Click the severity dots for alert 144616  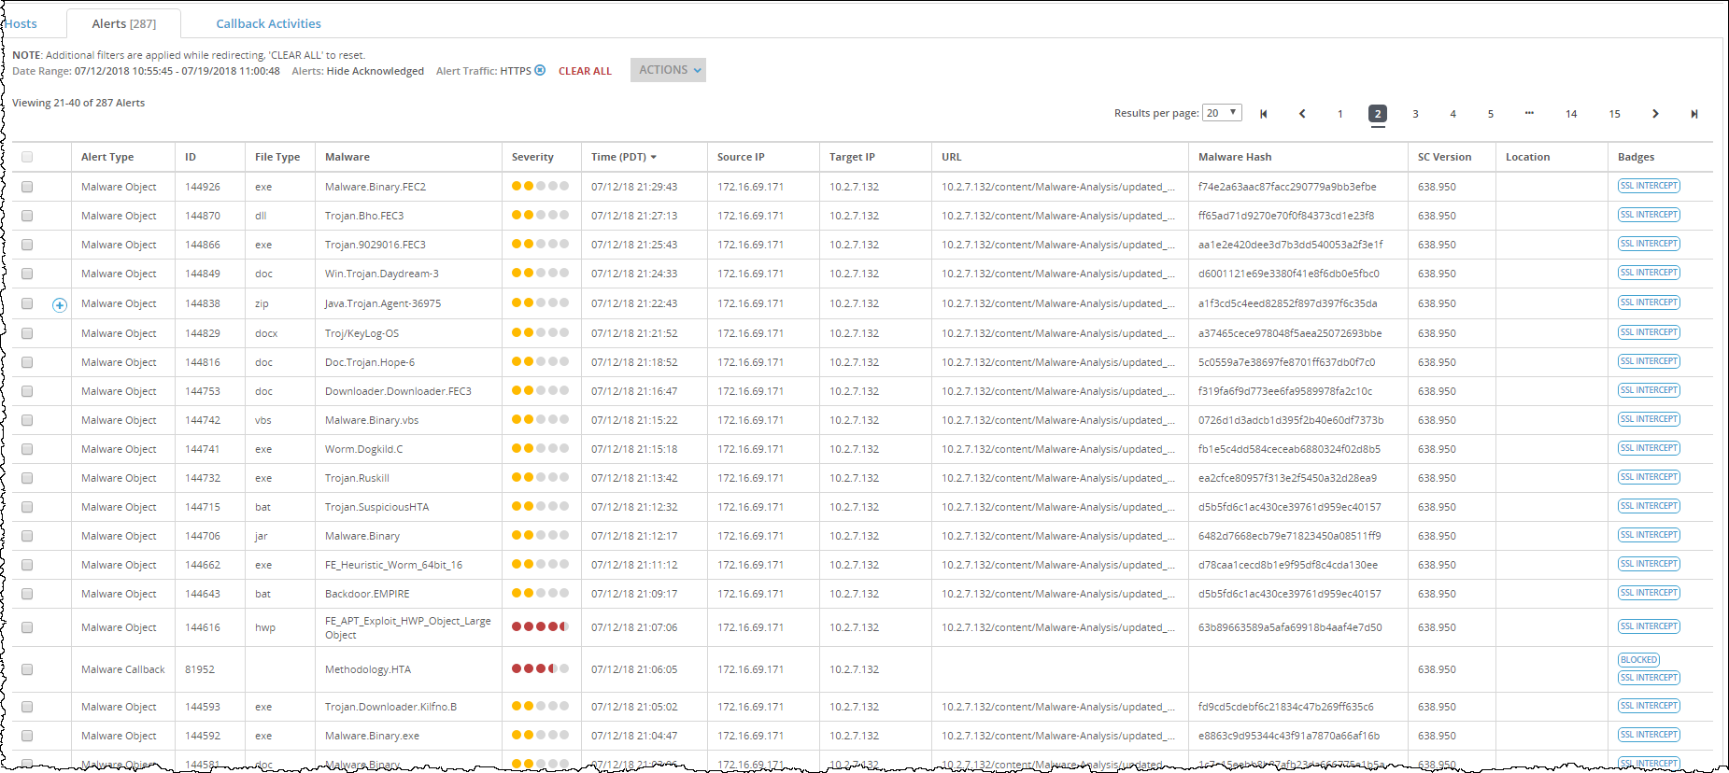pyautogui.click(x=540, y=626)
